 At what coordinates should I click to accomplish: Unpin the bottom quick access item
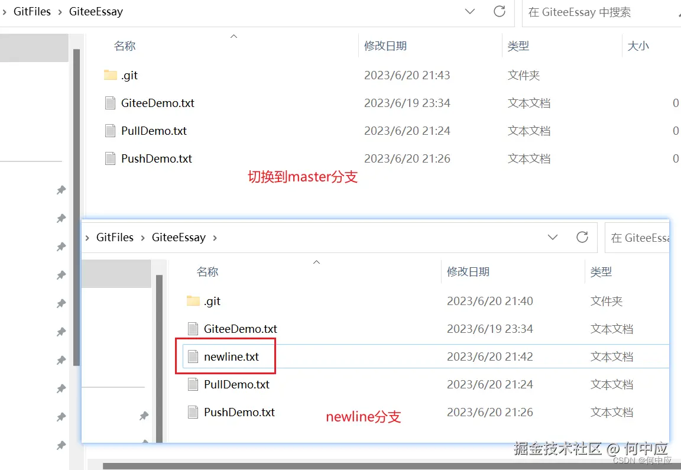click(x=61, y=444)
